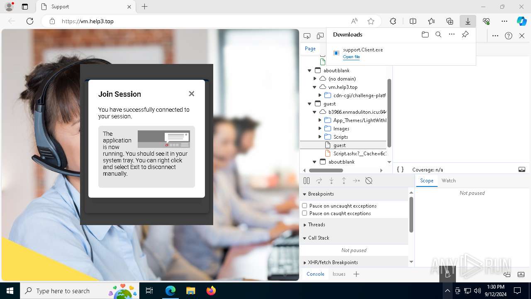Expand the Scripts folder in the tree
This screenshot has width=531, height=299.
[x=320, y=137]
